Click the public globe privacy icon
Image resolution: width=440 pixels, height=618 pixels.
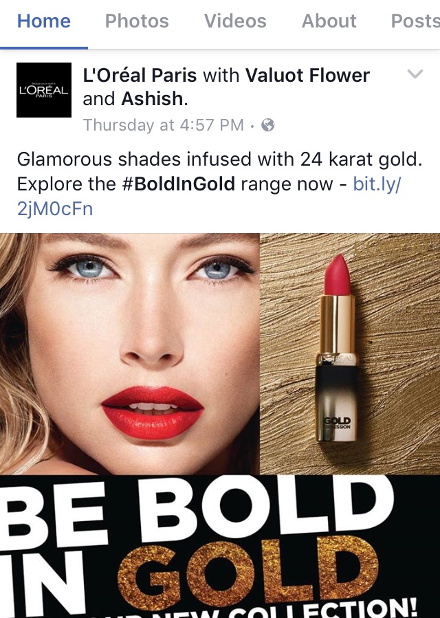pyautogui.click(x=267, y=125)
